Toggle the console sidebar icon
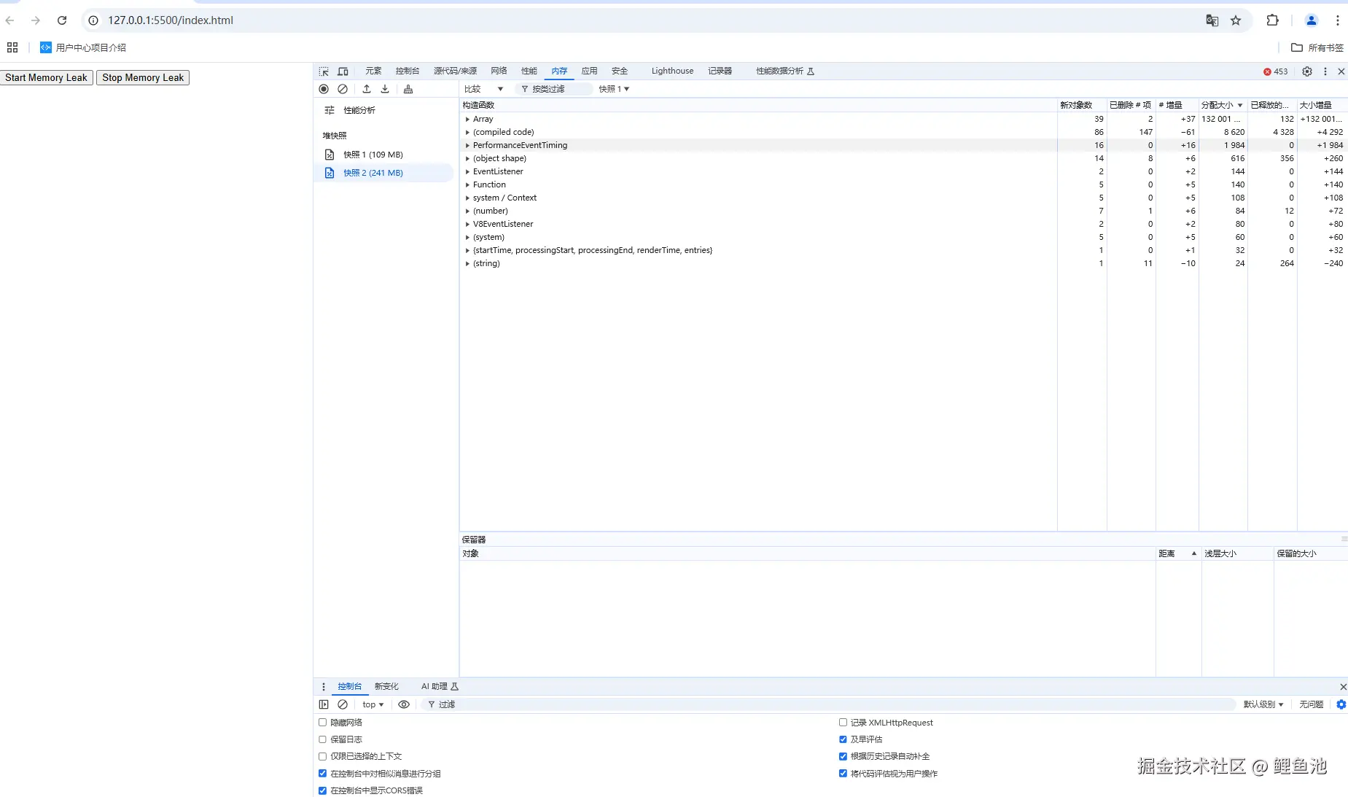Image resolution: width=1348 pixels, height=797 pixels. pyautogui.click(x=324, y=704)
